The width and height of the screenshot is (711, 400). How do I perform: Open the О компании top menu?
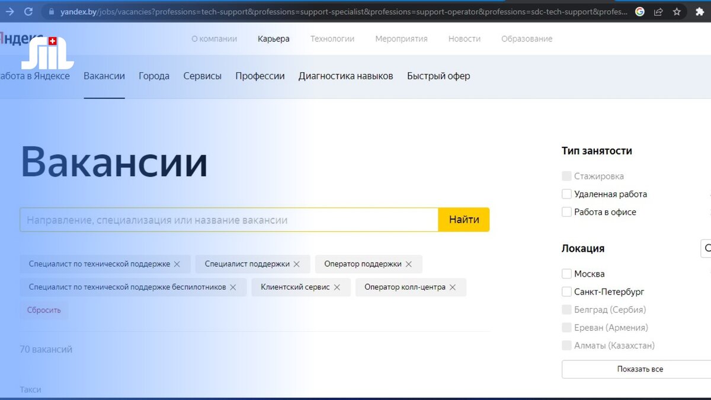point(214,39)
